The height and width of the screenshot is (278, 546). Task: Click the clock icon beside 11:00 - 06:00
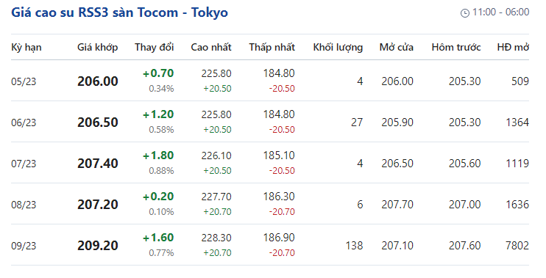[465, 13]
